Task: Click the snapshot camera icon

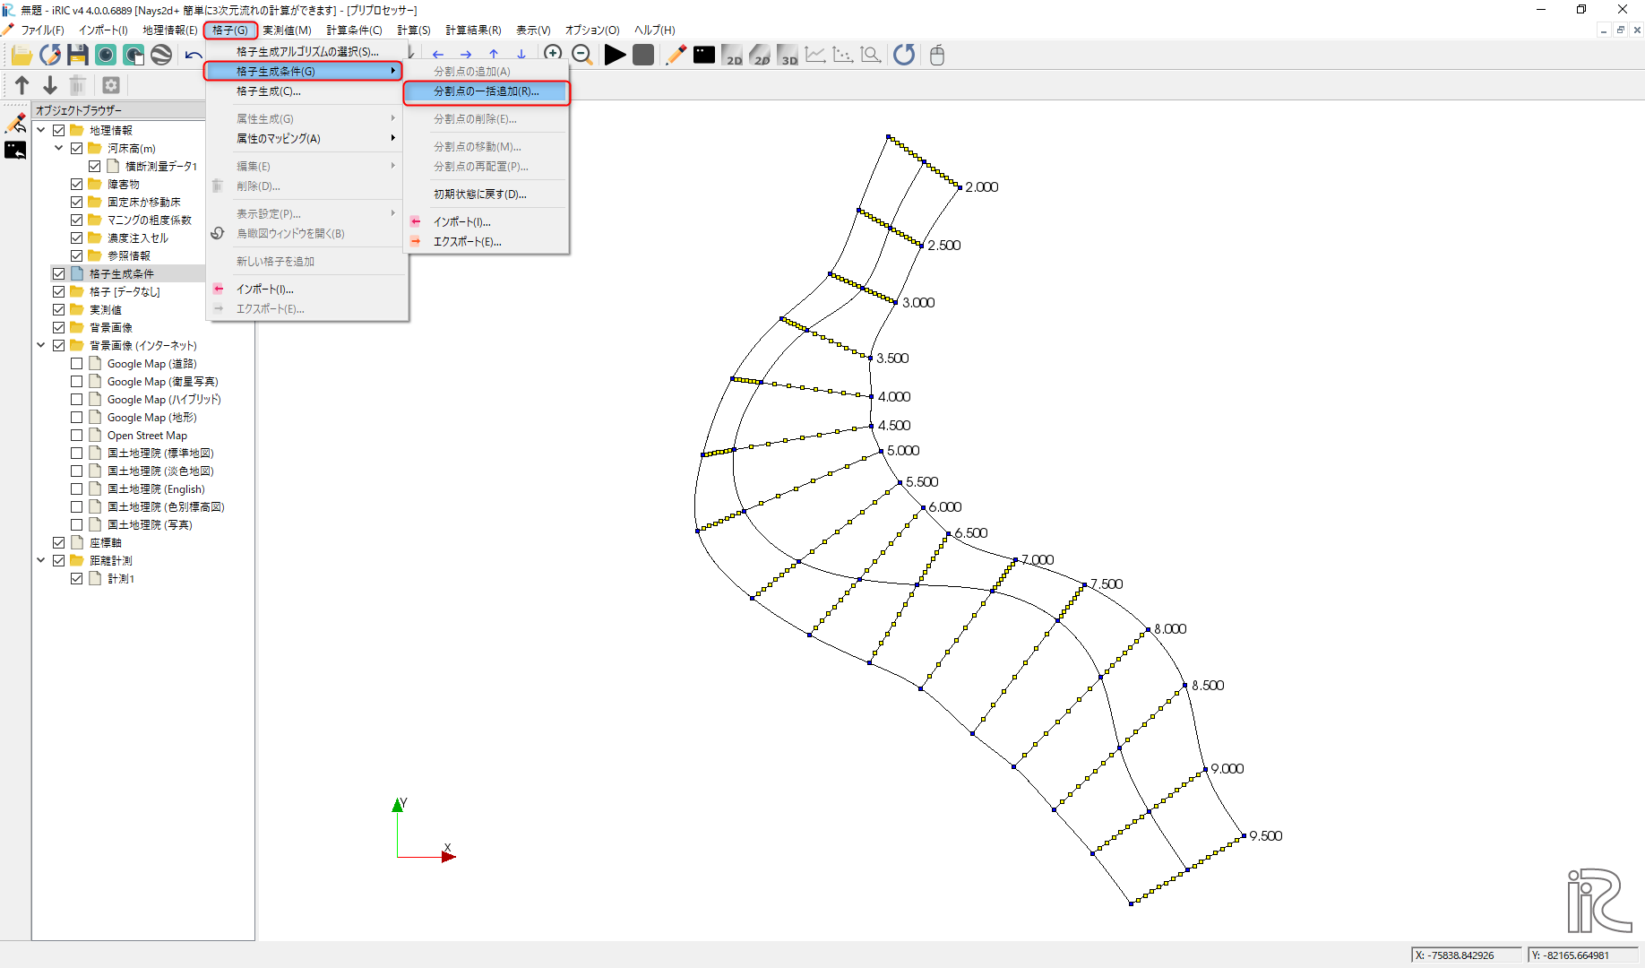Action: [x=106, y=56]
